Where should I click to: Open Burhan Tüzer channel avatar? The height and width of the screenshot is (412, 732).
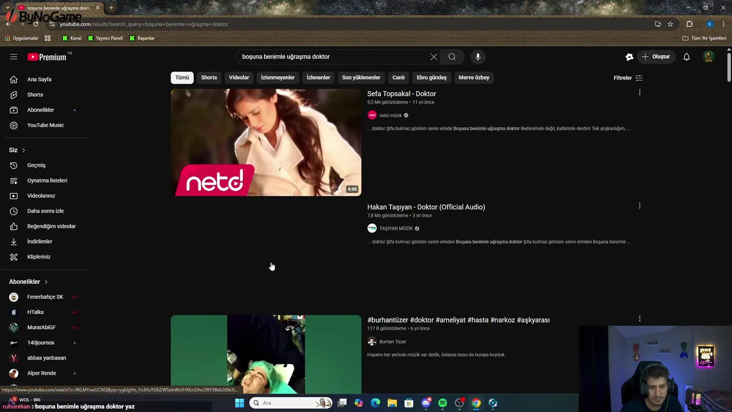click(372, 342)
